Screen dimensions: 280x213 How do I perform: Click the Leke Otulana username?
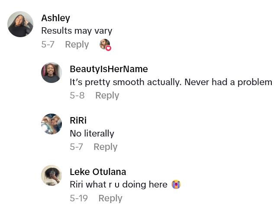(x=98, y=172)
